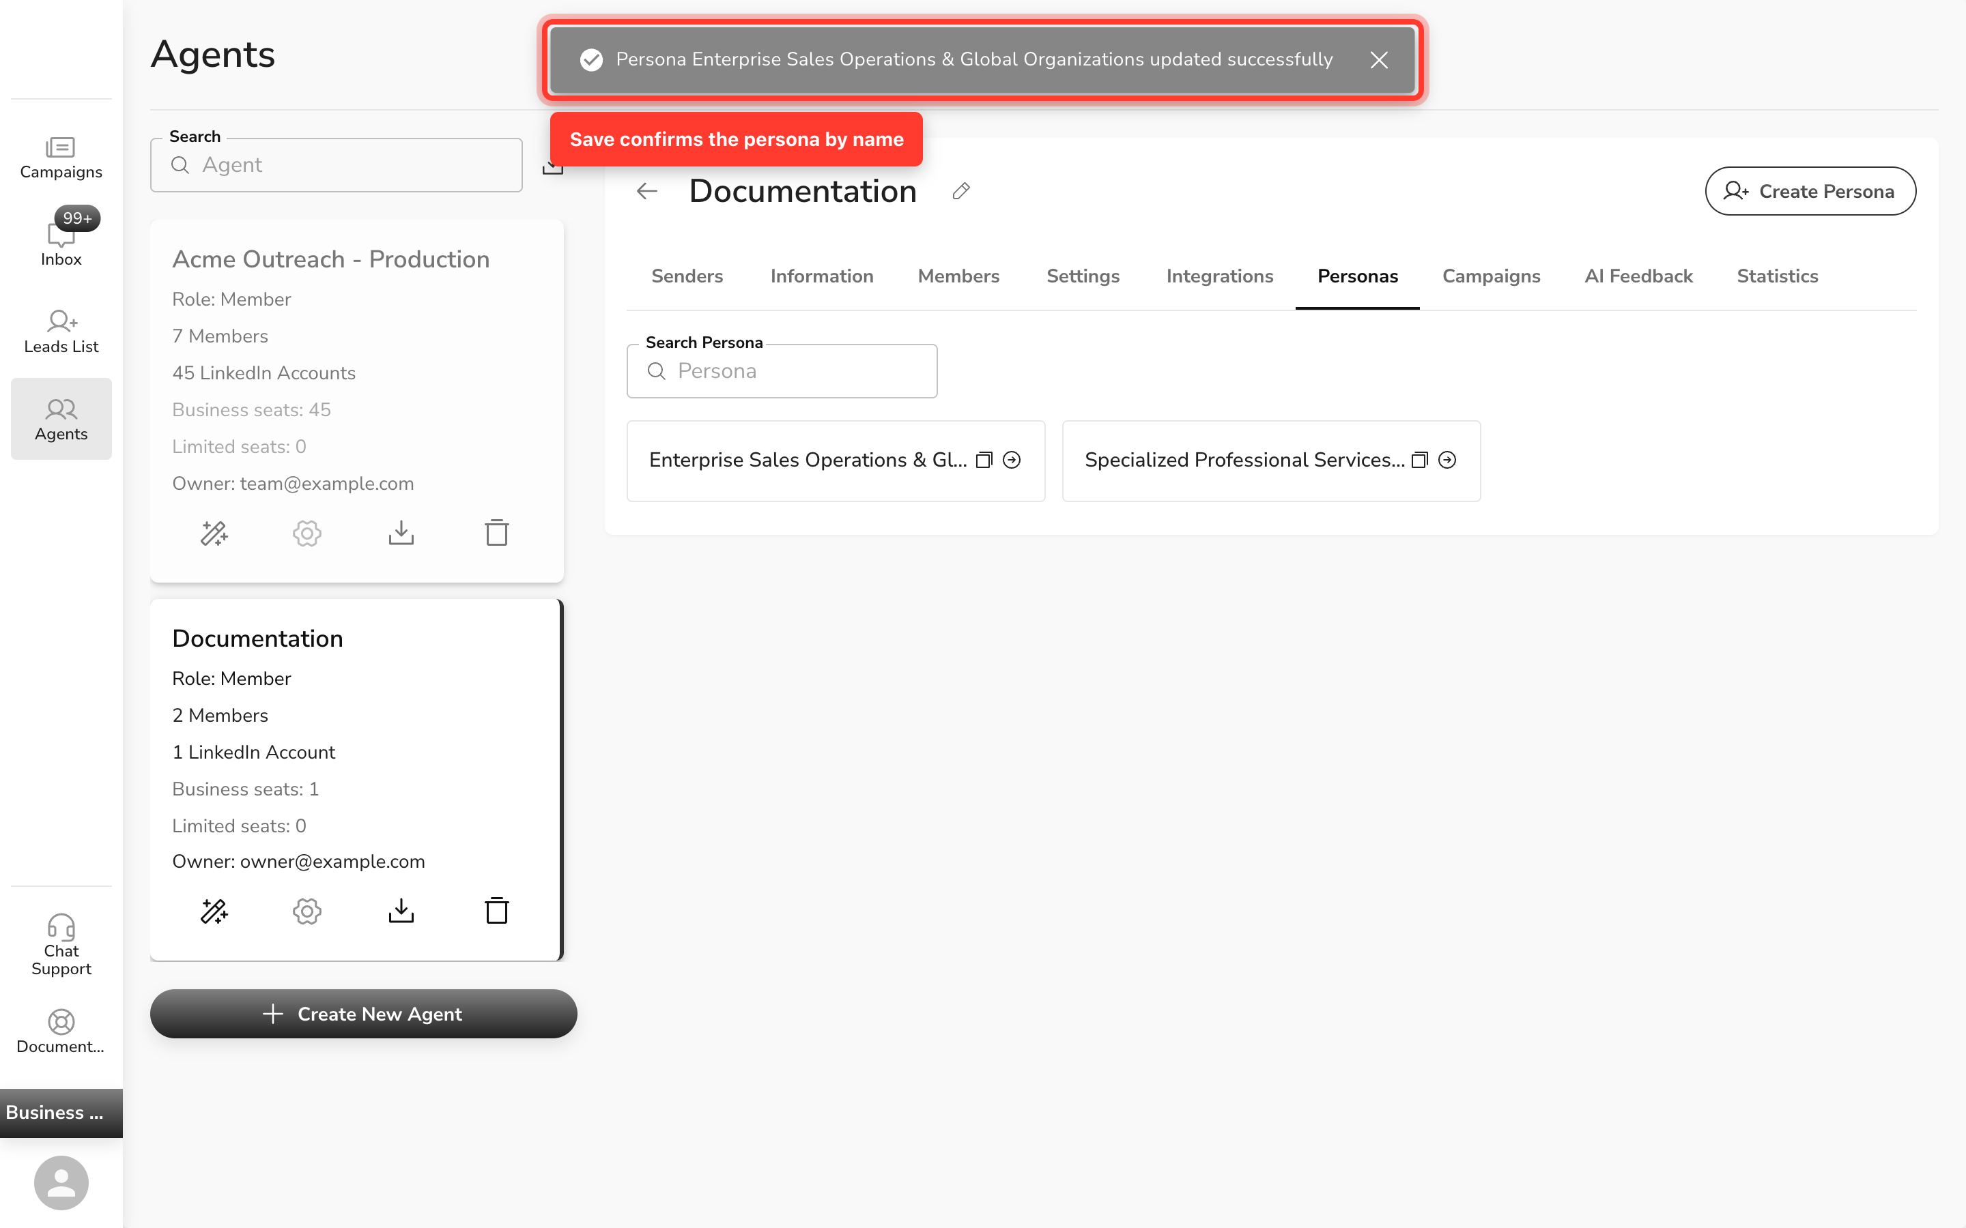
Task: Expand the Business plan selector
Action: tap(61, 1113)
